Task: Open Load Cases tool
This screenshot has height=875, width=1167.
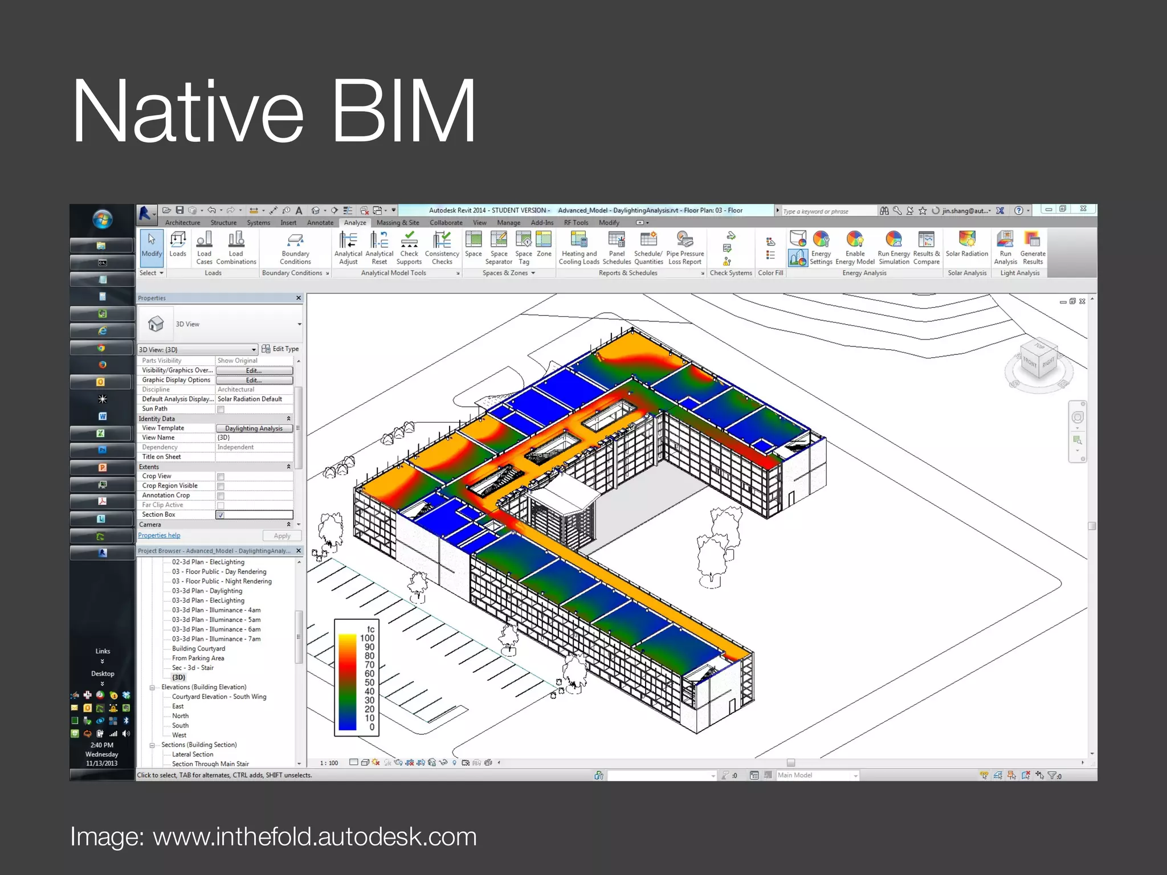Action: 204,248
